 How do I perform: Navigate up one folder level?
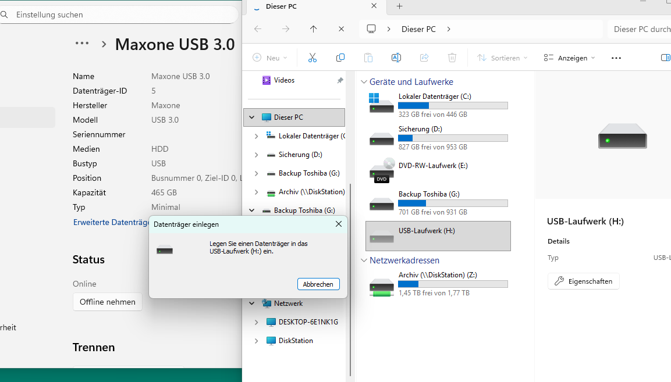point(313,28)
